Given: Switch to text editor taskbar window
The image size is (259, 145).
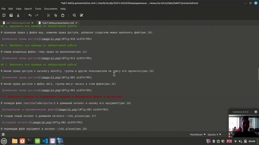Looking at the screenshot, I should point(53,141).
